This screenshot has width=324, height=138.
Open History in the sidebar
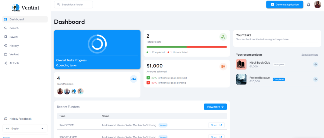coord(14,46)
